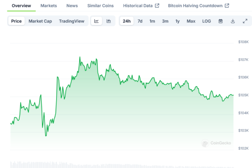Switch chart to TradingView mode
Viewport: 252px width, 168px height.
click(71, 21)
